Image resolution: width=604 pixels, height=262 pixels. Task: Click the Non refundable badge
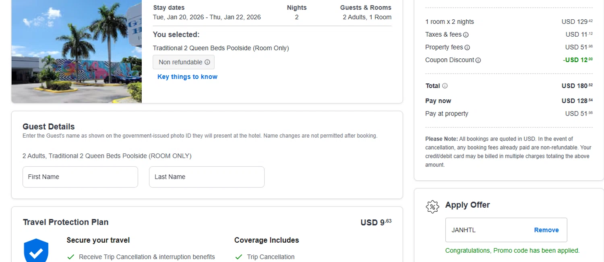coord(180,62)
